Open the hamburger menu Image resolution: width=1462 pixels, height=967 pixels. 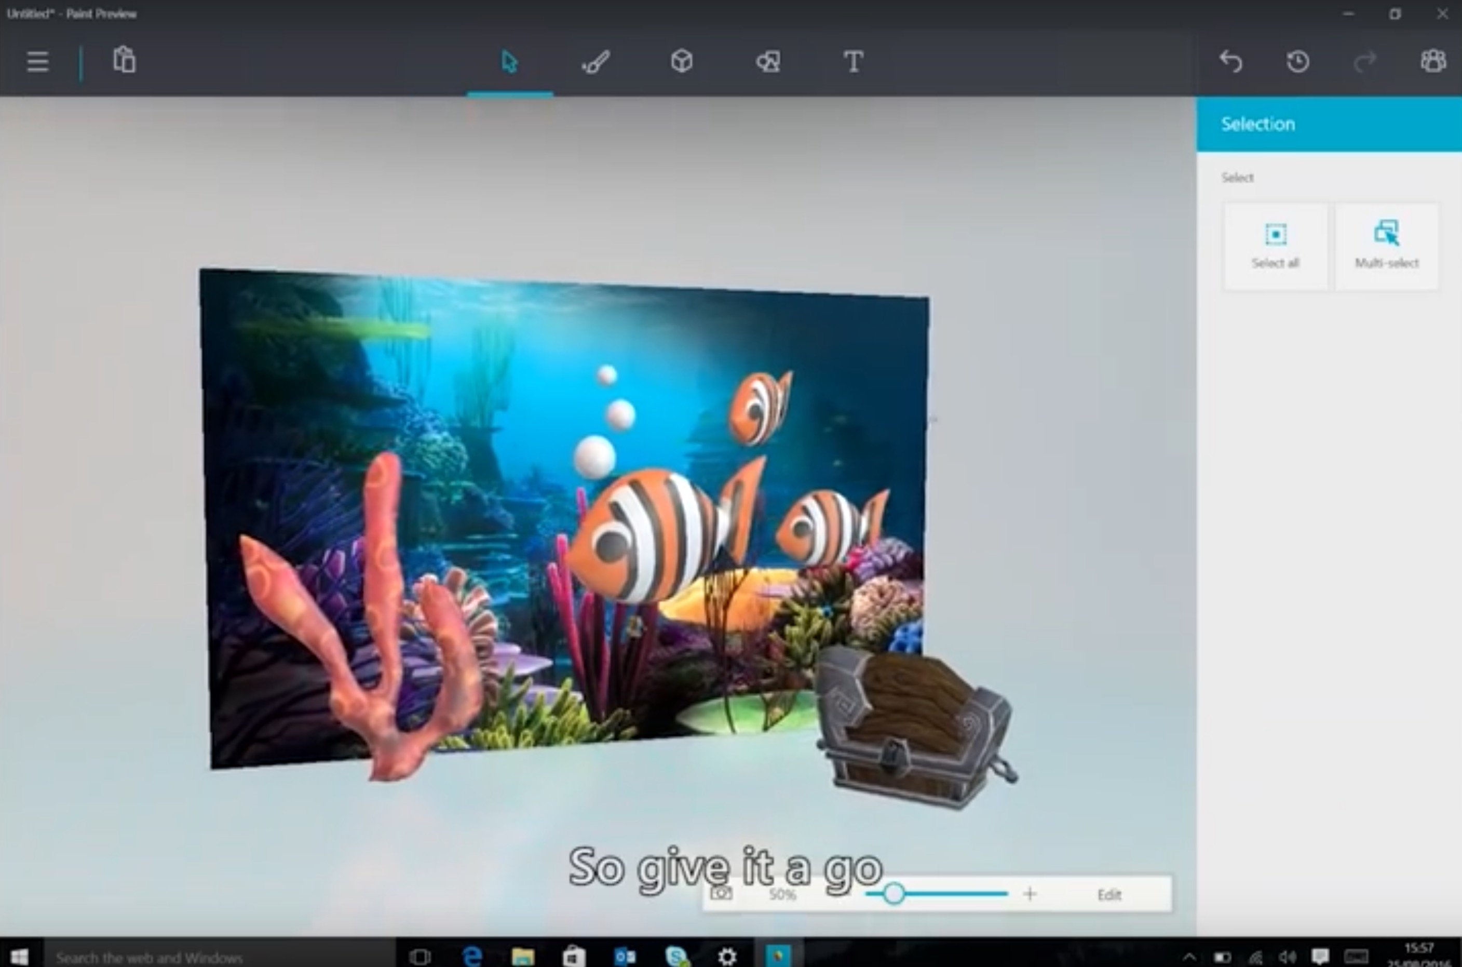click(37, 62)
